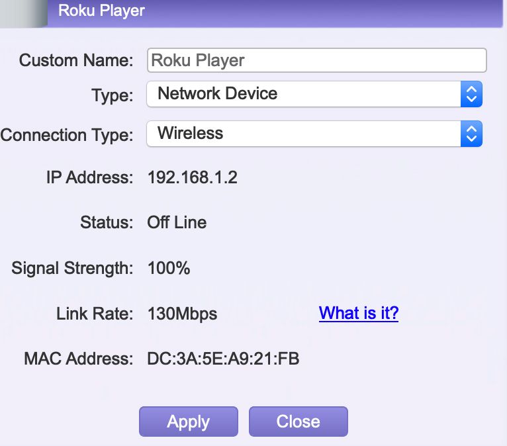Click the blue stepper arrows on Type dropdown
Image resolution: width=507 pixels, height=446 pixels.
coord(471,93)
